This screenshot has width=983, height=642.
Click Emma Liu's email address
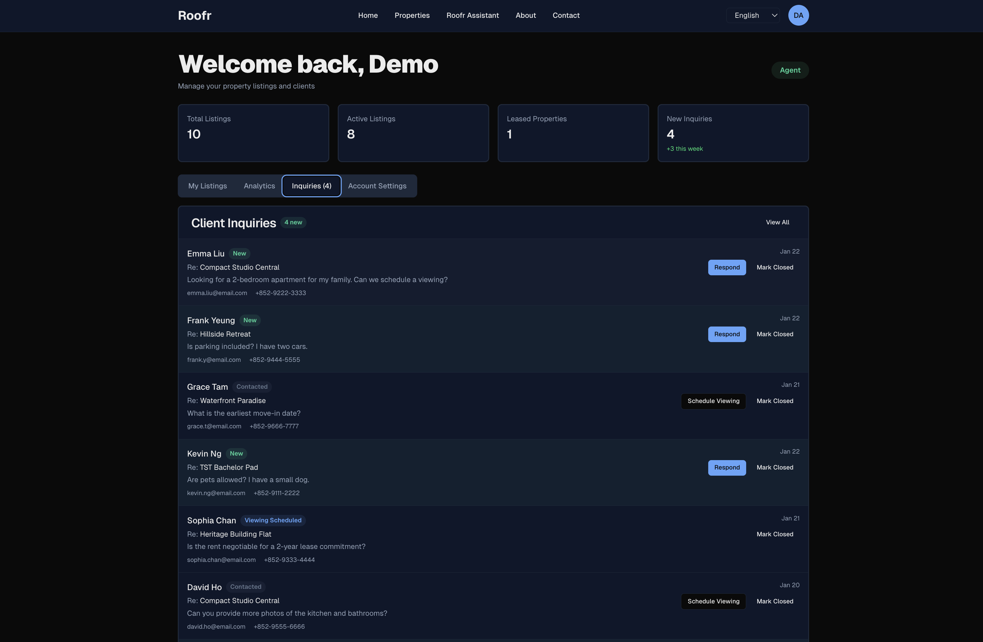coord(217,293)
